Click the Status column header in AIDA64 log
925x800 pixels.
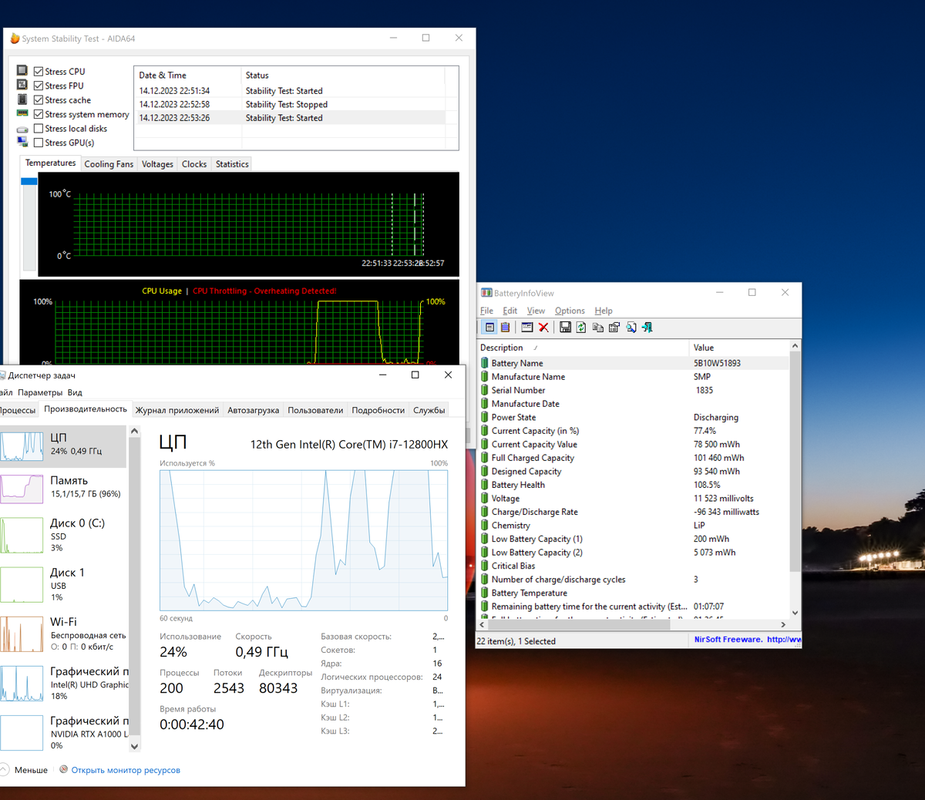[x=343, y=76]
